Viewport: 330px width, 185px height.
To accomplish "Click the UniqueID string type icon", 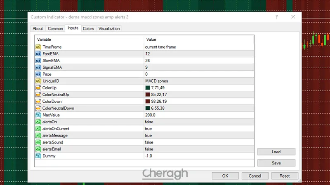I will pos(38,81).
